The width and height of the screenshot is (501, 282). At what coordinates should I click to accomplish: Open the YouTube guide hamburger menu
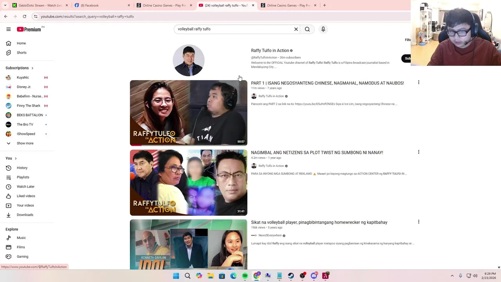coord(8,29)
